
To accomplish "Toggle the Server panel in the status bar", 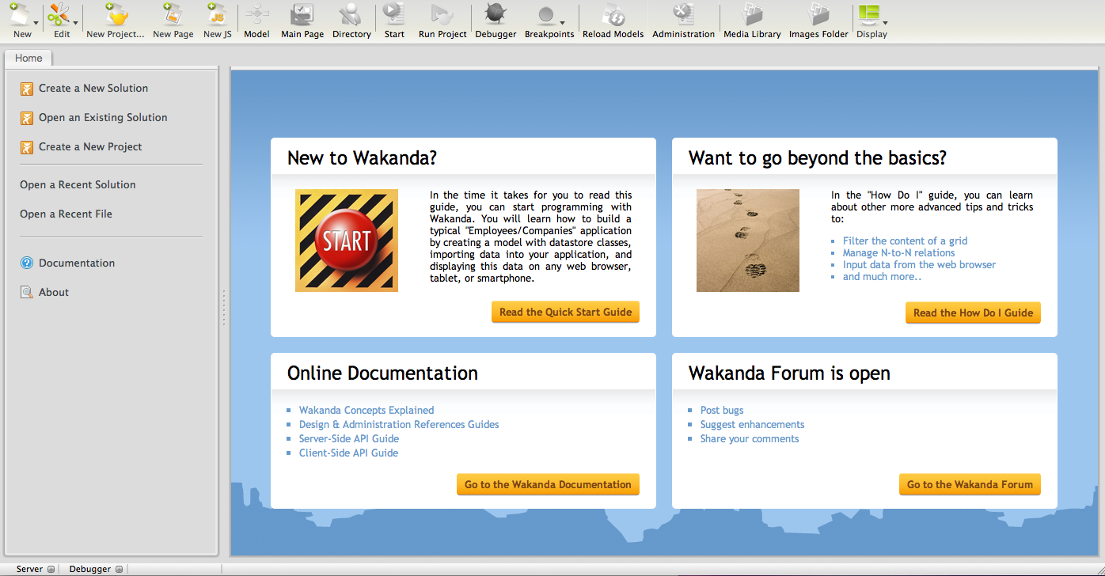I will click(51, 569).
